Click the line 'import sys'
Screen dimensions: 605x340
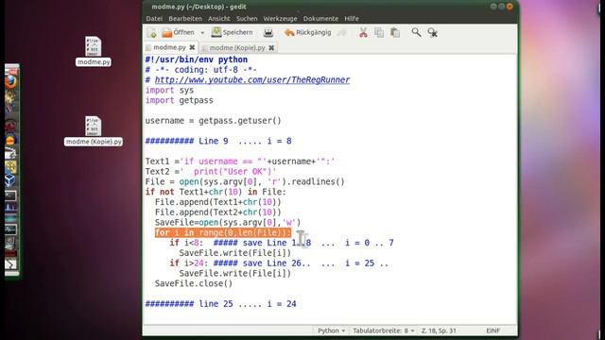coord(169,91)
